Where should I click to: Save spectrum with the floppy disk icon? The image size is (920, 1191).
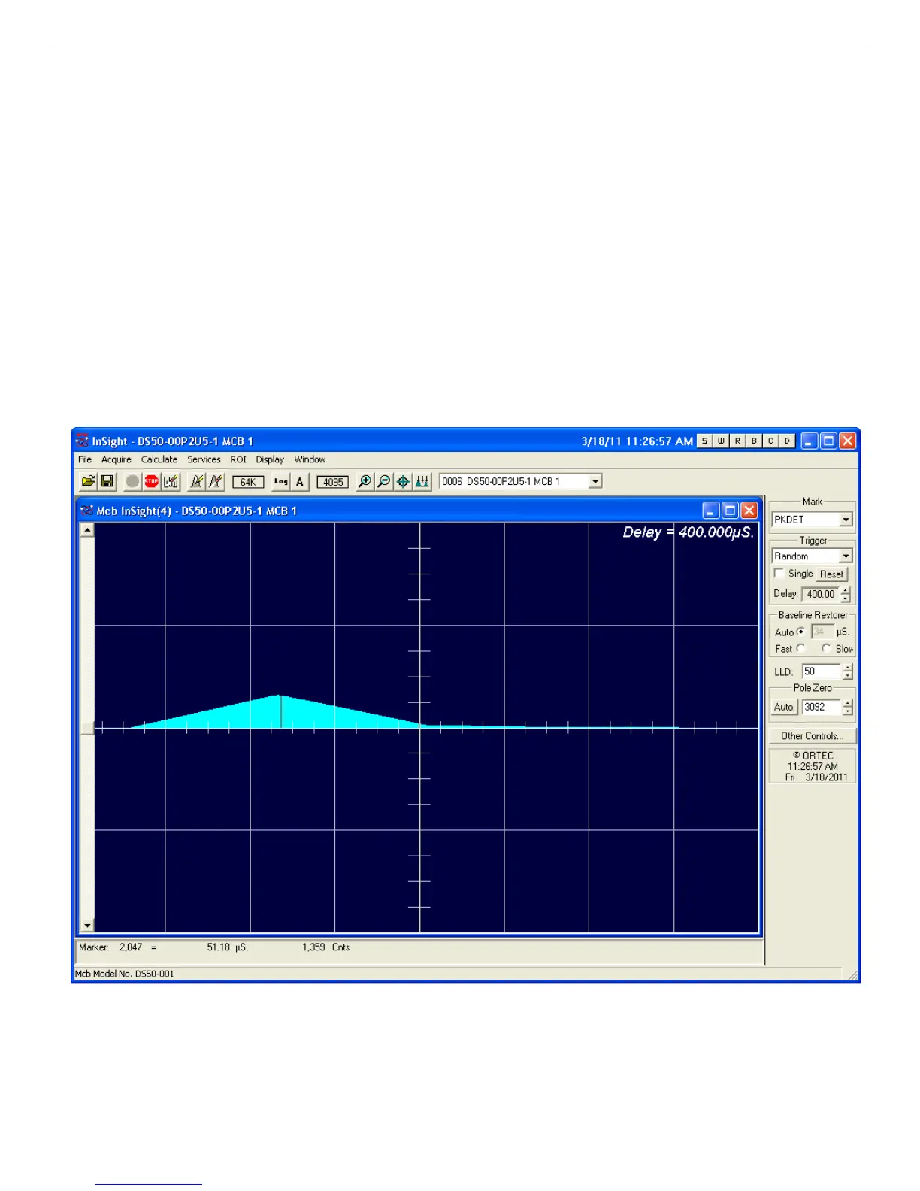(107, 481)
